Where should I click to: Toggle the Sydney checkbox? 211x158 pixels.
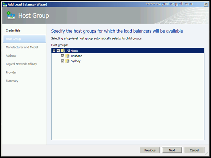coord(62,61)
